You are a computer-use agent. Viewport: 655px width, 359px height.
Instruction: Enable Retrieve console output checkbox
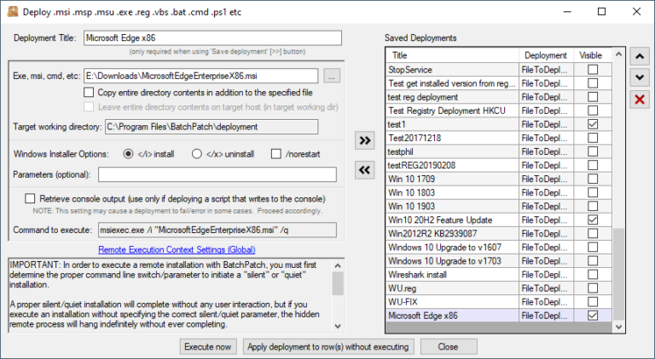coord(30,198)
